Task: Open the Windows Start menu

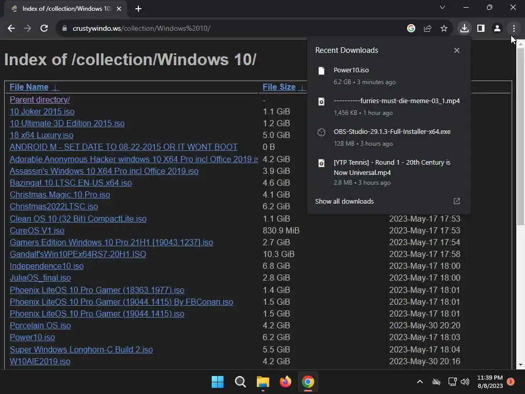Action: coord(217,382)
